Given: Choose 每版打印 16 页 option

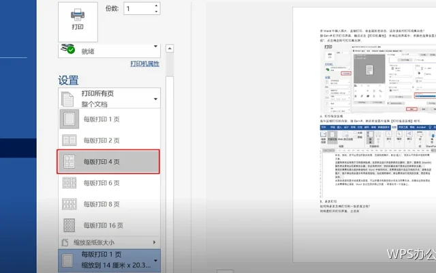Looking at the screenshot, I should pyautogui.click(x=109, y=225).
